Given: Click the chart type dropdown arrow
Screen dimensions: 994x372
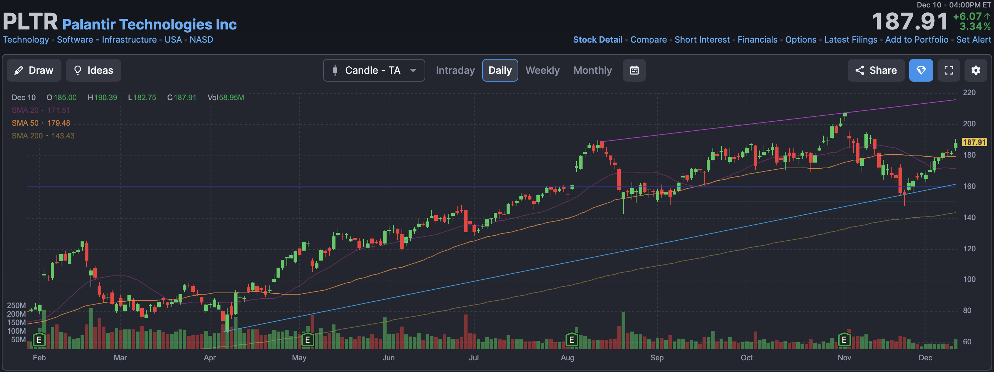Looking at the screenshot, I should click(x=413, y=71).
